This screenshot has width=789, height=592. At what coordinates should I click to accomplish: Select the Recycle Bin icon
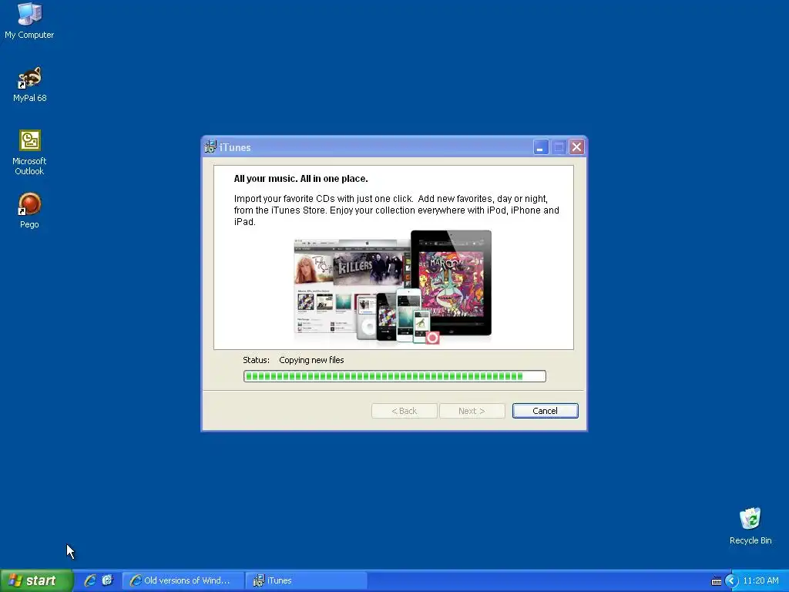click(750, 526)
